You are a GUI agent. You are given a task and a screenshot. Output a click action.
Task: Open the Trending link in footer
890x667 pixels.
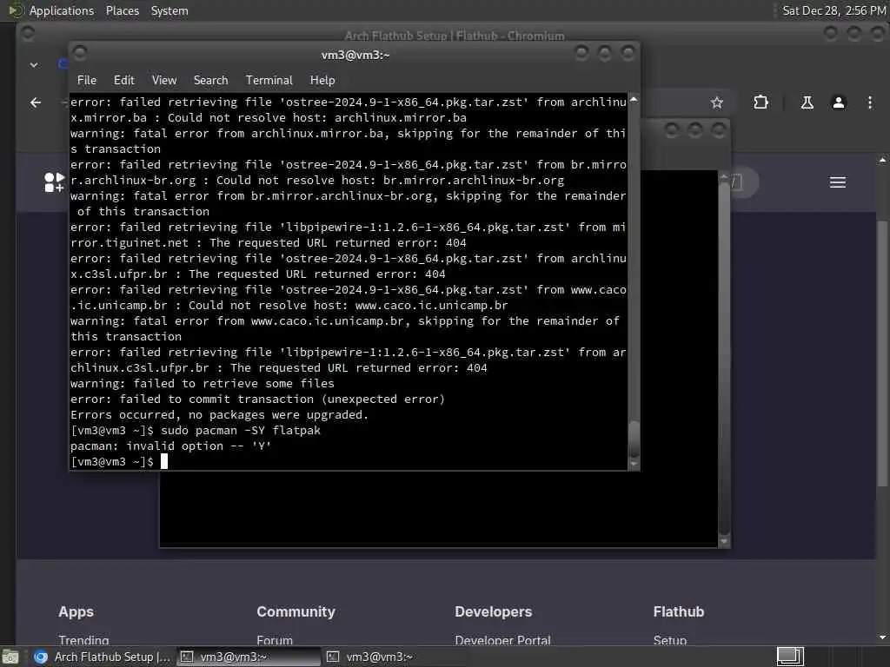(x=83, y=640)
